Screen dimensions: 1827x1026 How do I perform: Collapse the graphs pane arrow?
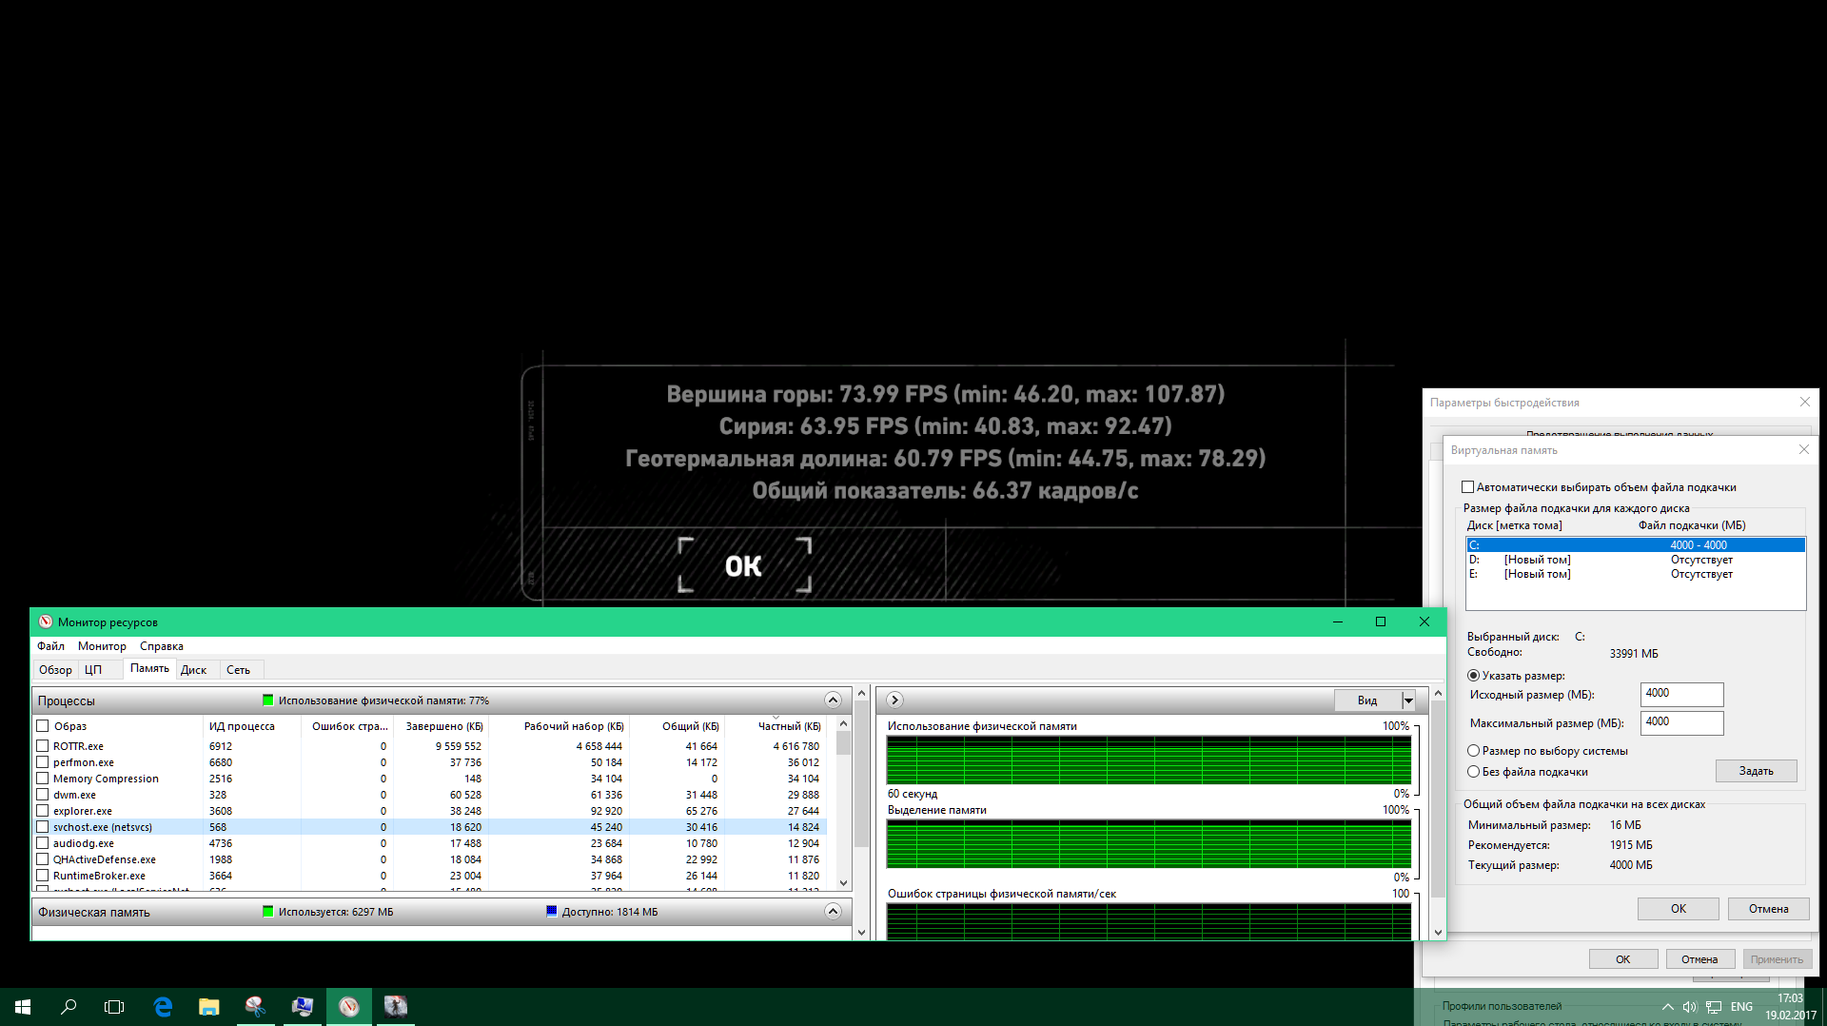[894, 700]
